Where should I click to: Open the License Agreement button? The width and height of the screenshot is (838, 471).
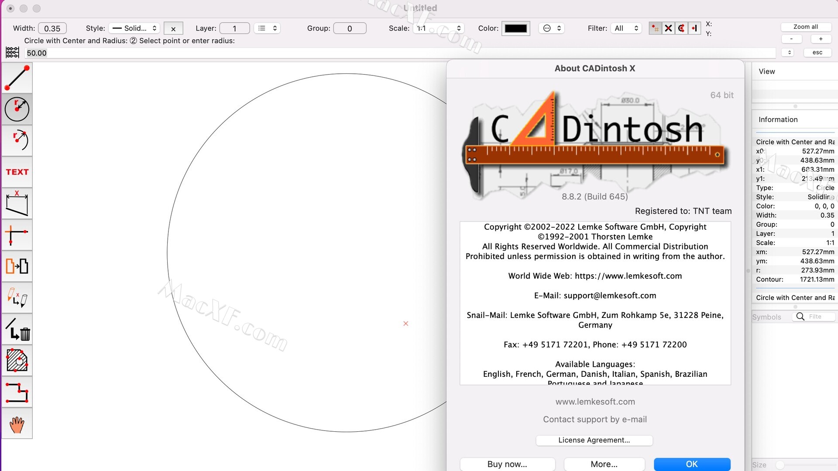pyautogui.click(x=594, y=440)
